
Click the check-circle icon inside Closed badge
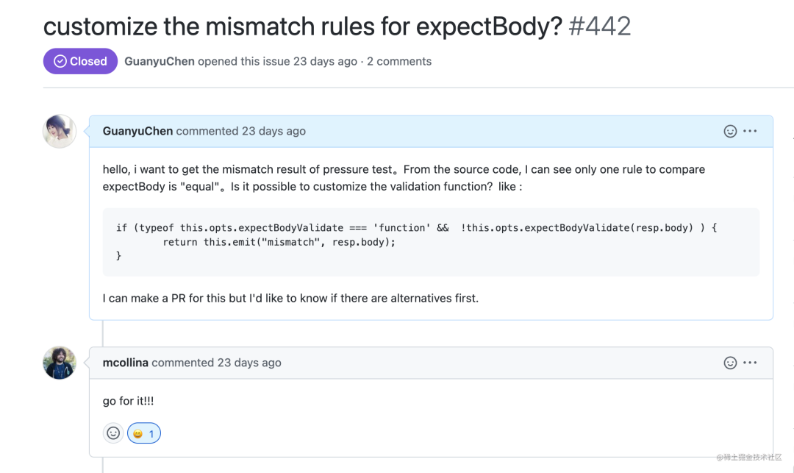click(x=59, y=62)
